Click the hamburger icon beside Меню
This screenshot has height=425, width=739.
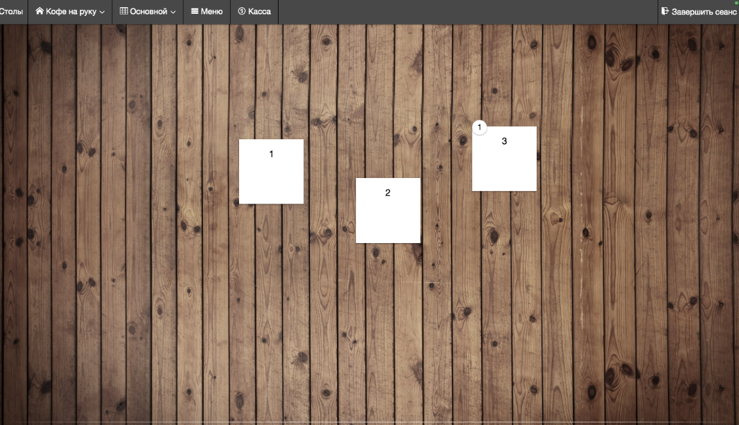coord(194,11)
